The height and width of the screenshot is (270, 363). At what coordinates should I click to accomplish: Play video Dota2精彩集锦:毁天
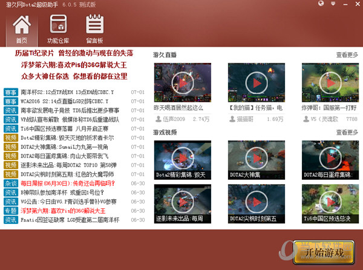point(183,160)
